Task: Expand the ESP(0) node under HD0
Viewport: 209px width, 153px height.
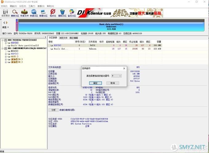Action: point(6,43)
